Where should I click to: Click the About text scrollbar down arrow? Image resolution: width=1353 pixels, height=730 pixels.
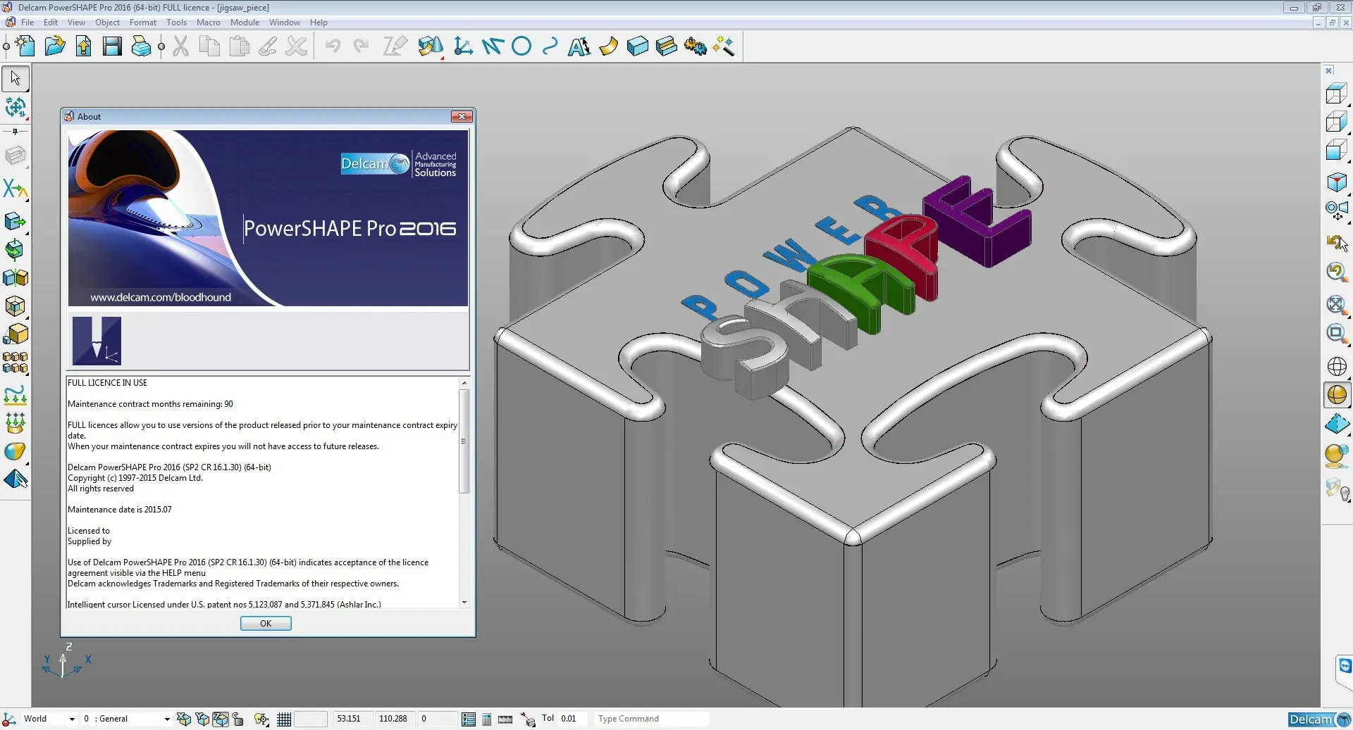(x=464, y=603)
